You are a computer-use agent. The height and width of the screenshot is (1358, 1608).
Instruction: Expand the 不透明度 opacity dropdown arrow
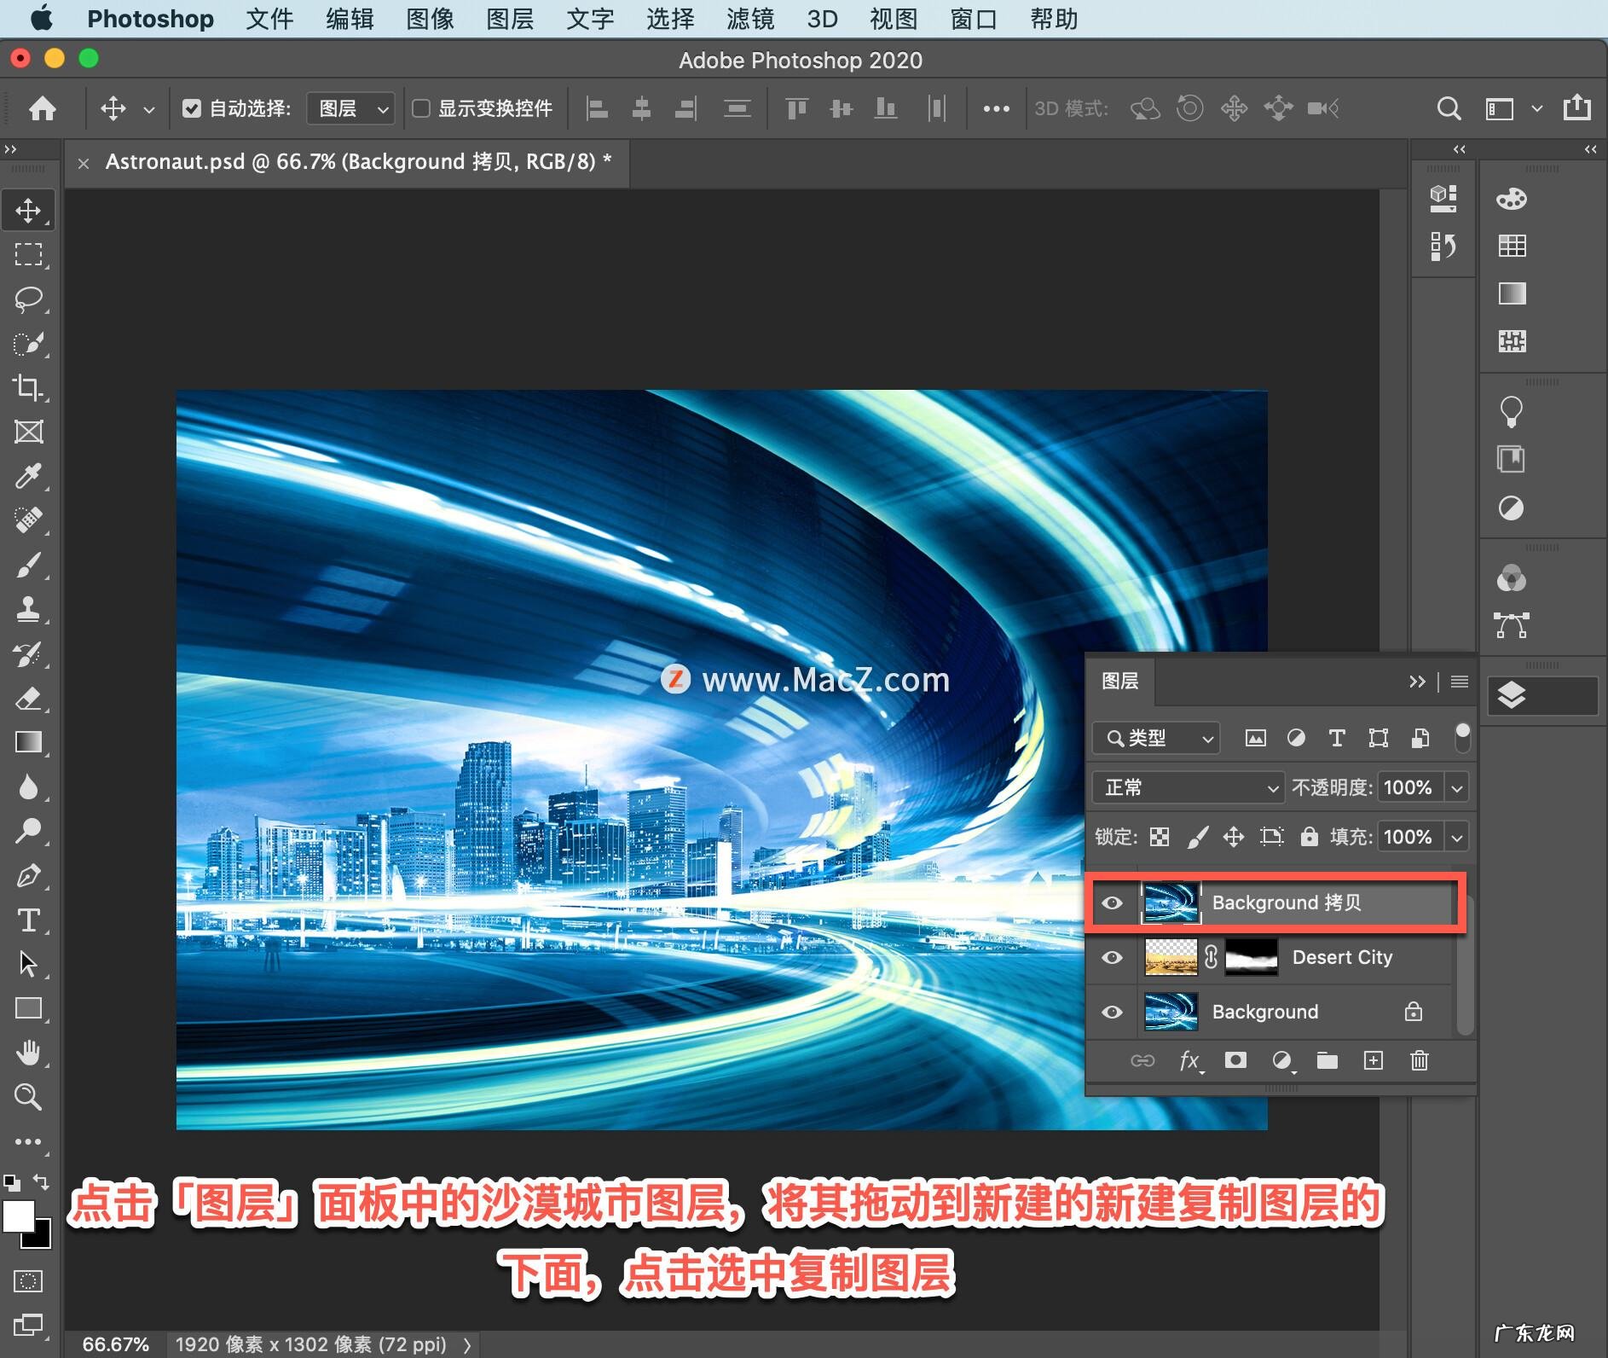pyautogui.click(x=1457, y=787)
